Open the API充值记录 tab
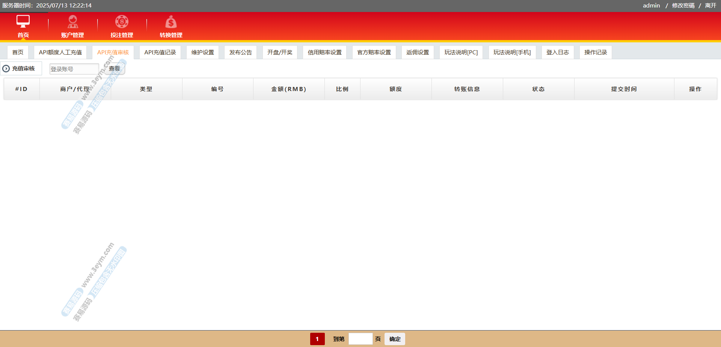This screenshot has width=721, height=347. click(x=160, y=52)
